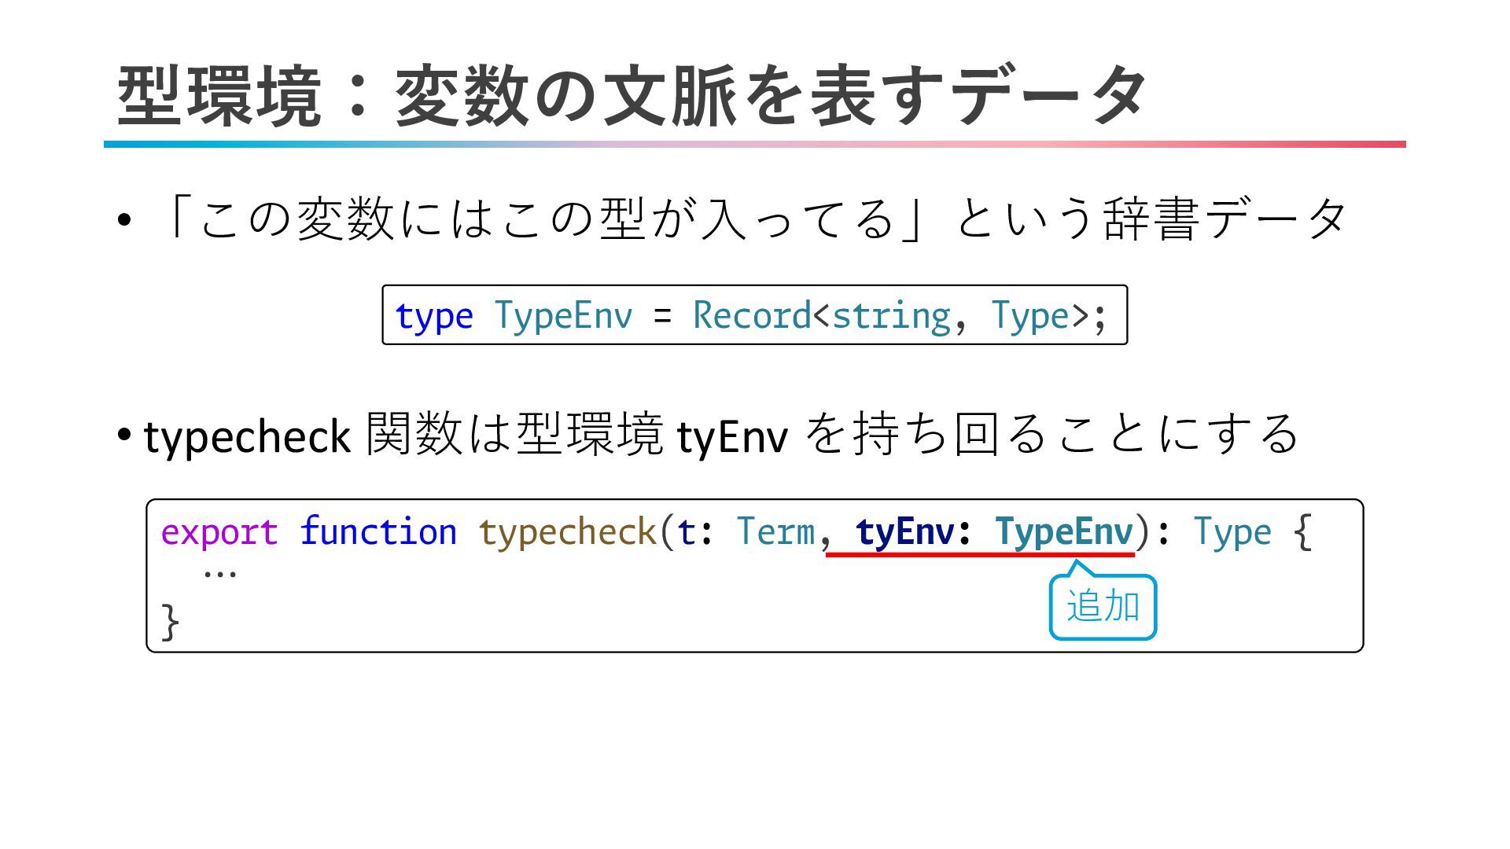1510x849 pixels.
Task: Click the 'type' keyword in upper box
Action: pyautogui.click(x=434, y=316)
